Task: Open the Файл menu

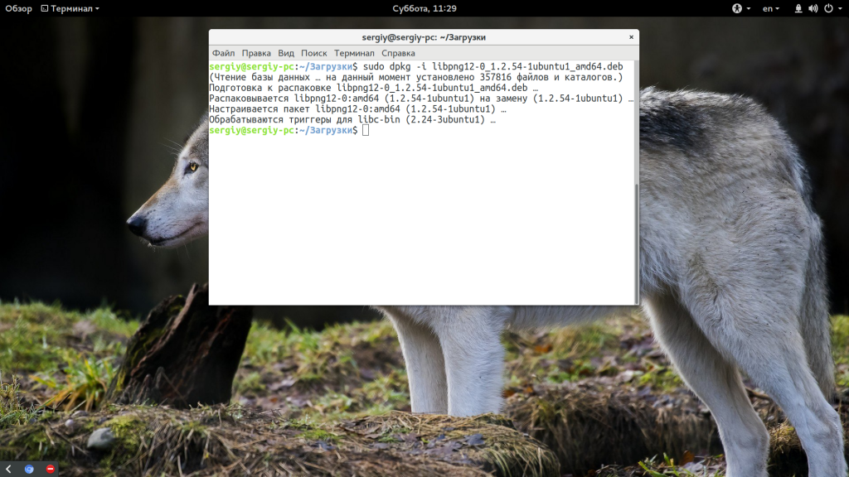Action: 223,53
